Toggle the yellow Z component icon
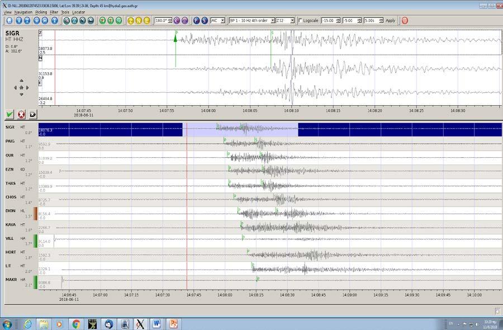Image resolution: width=503 pixels, height=330 pixels. [x=131, y=21]
